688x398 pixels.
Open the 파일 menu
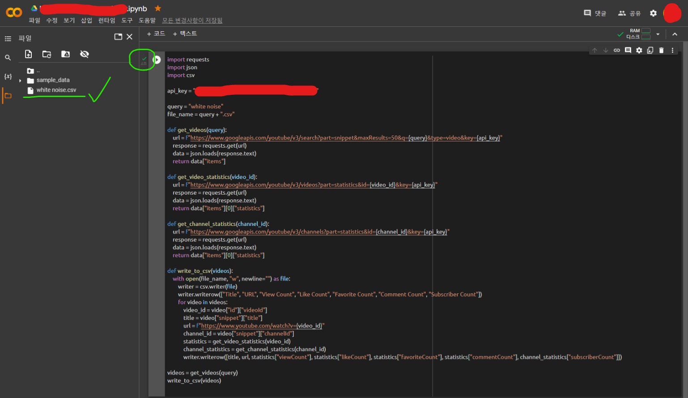[34, 20]
